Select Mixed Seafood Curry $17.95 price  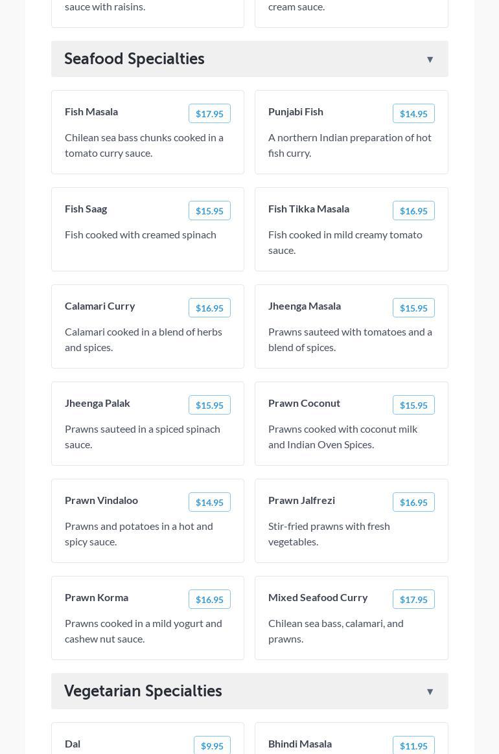(413, 600)
